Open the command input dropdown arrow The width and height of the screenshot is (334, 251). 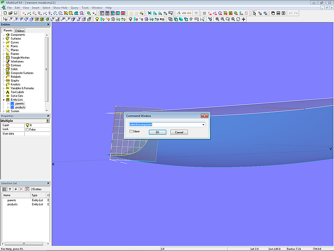(x=204, y=125)
